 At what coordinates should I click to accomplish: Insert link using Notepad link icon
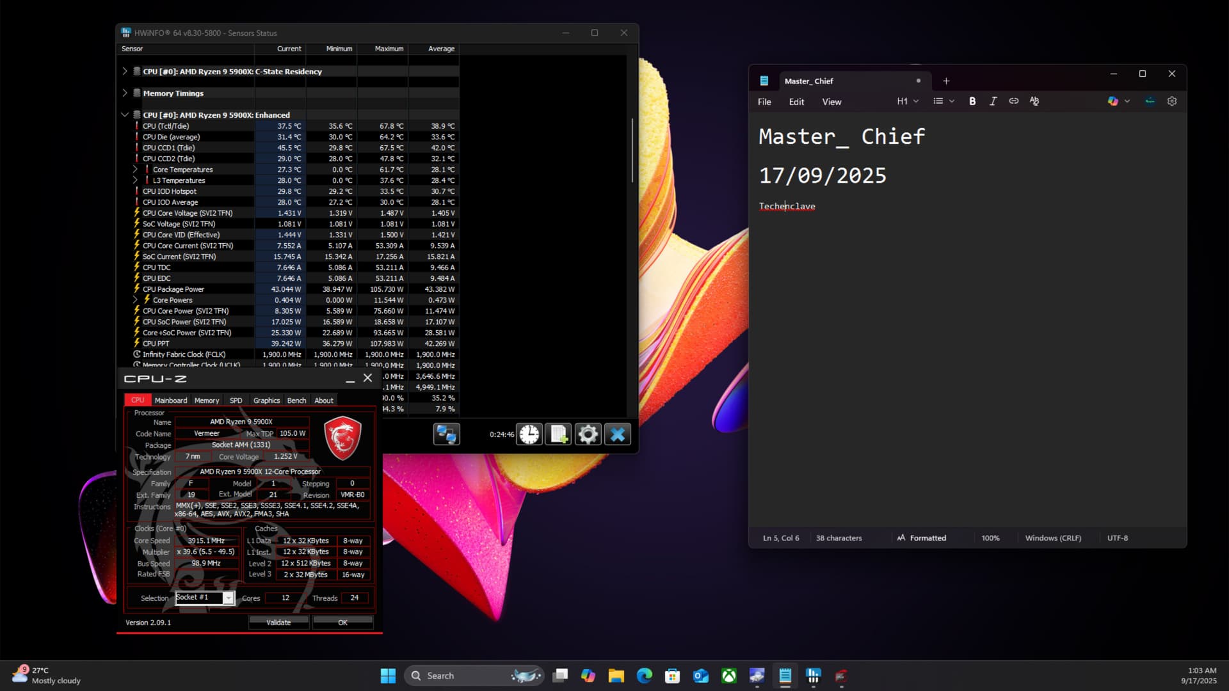coord(1014,101)
